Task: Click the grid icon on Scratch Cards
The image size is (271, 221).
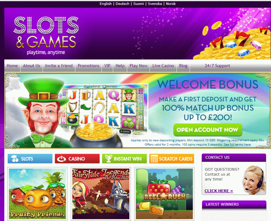Action: coord(154,158)
